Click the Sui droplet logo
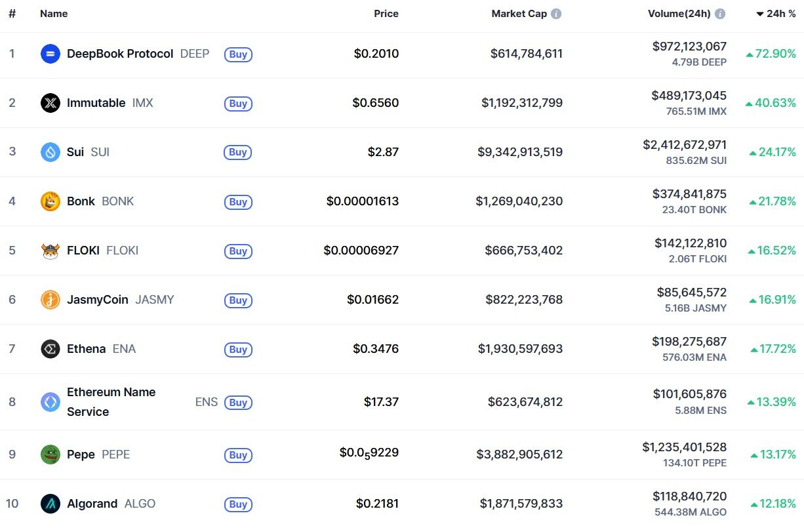This screenshot has height=528, width=804. point(50,152)
